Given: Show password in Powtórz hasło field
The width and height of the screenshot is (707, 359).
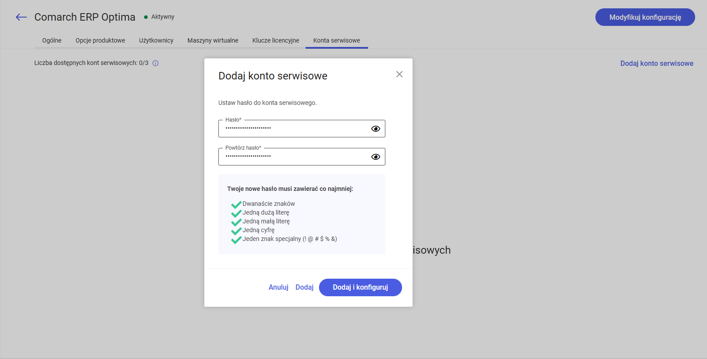Looking at the screenshot, I should (x=375, y=157).
